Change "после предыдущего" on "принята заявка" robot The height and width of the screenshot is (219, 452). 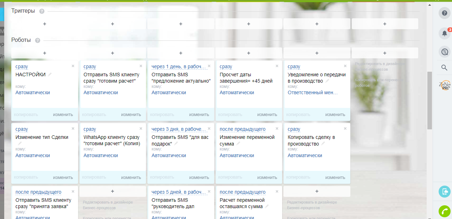pyautogui.click(x=38, y=192)
